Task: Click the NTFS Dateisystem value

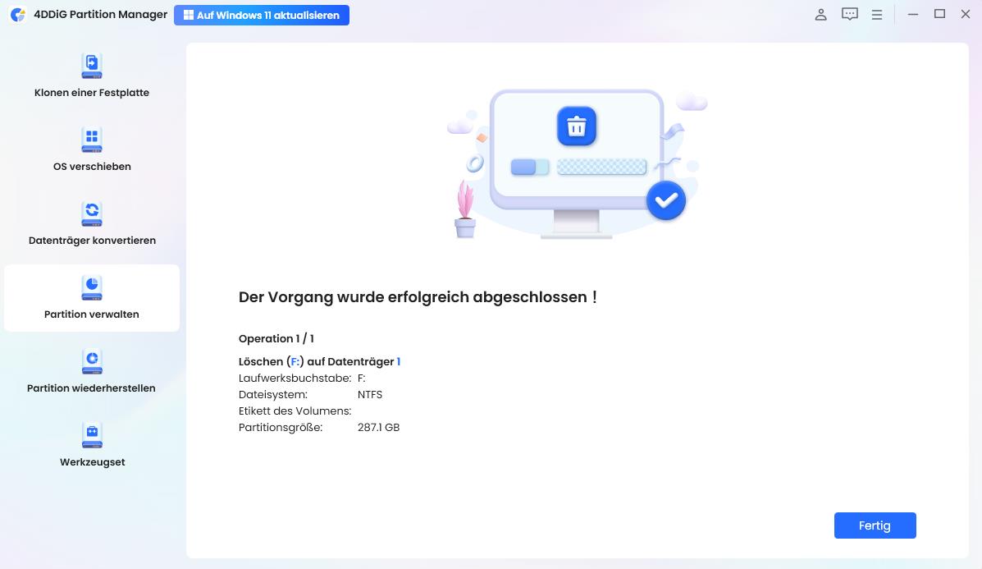Action: click(x=369, y=394)
